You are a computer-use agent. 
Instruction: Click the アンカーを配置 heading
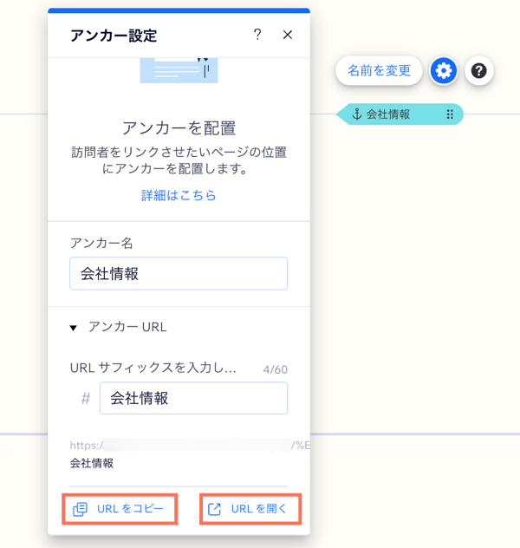pos(179,128)
